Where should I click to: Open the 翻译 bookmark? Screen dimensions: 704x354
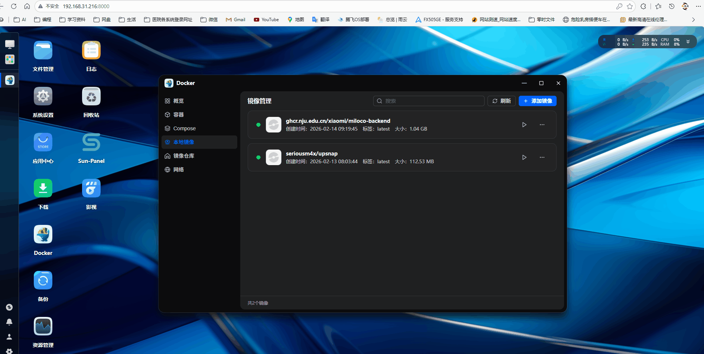[321, 20]
